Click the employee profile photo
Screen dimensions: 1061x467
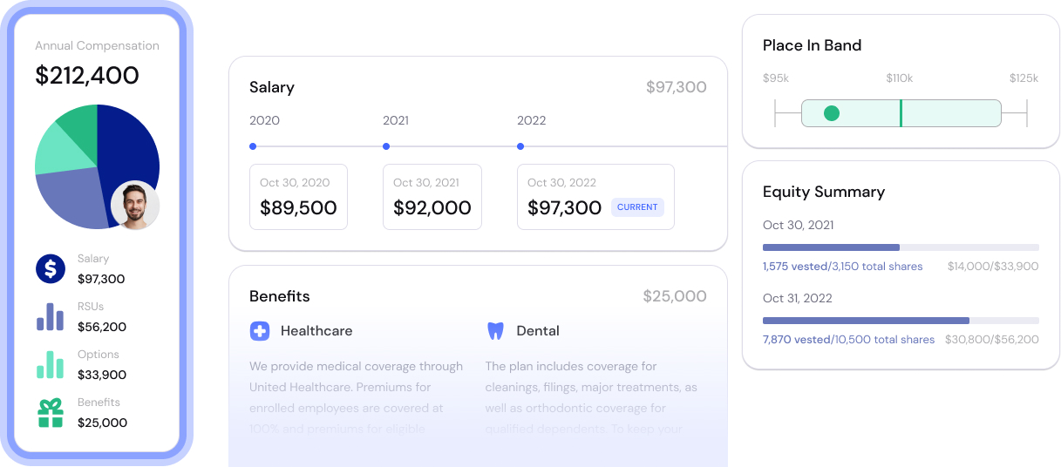135,206
